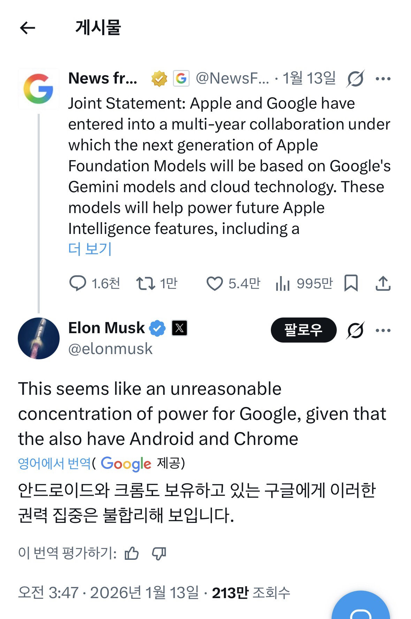Open more options on Google's post
411x619 pixels.
click(383, 79)
